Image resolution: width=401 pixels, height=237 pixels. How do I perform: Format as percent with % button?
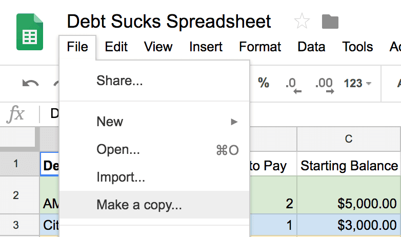pos(264,83)
